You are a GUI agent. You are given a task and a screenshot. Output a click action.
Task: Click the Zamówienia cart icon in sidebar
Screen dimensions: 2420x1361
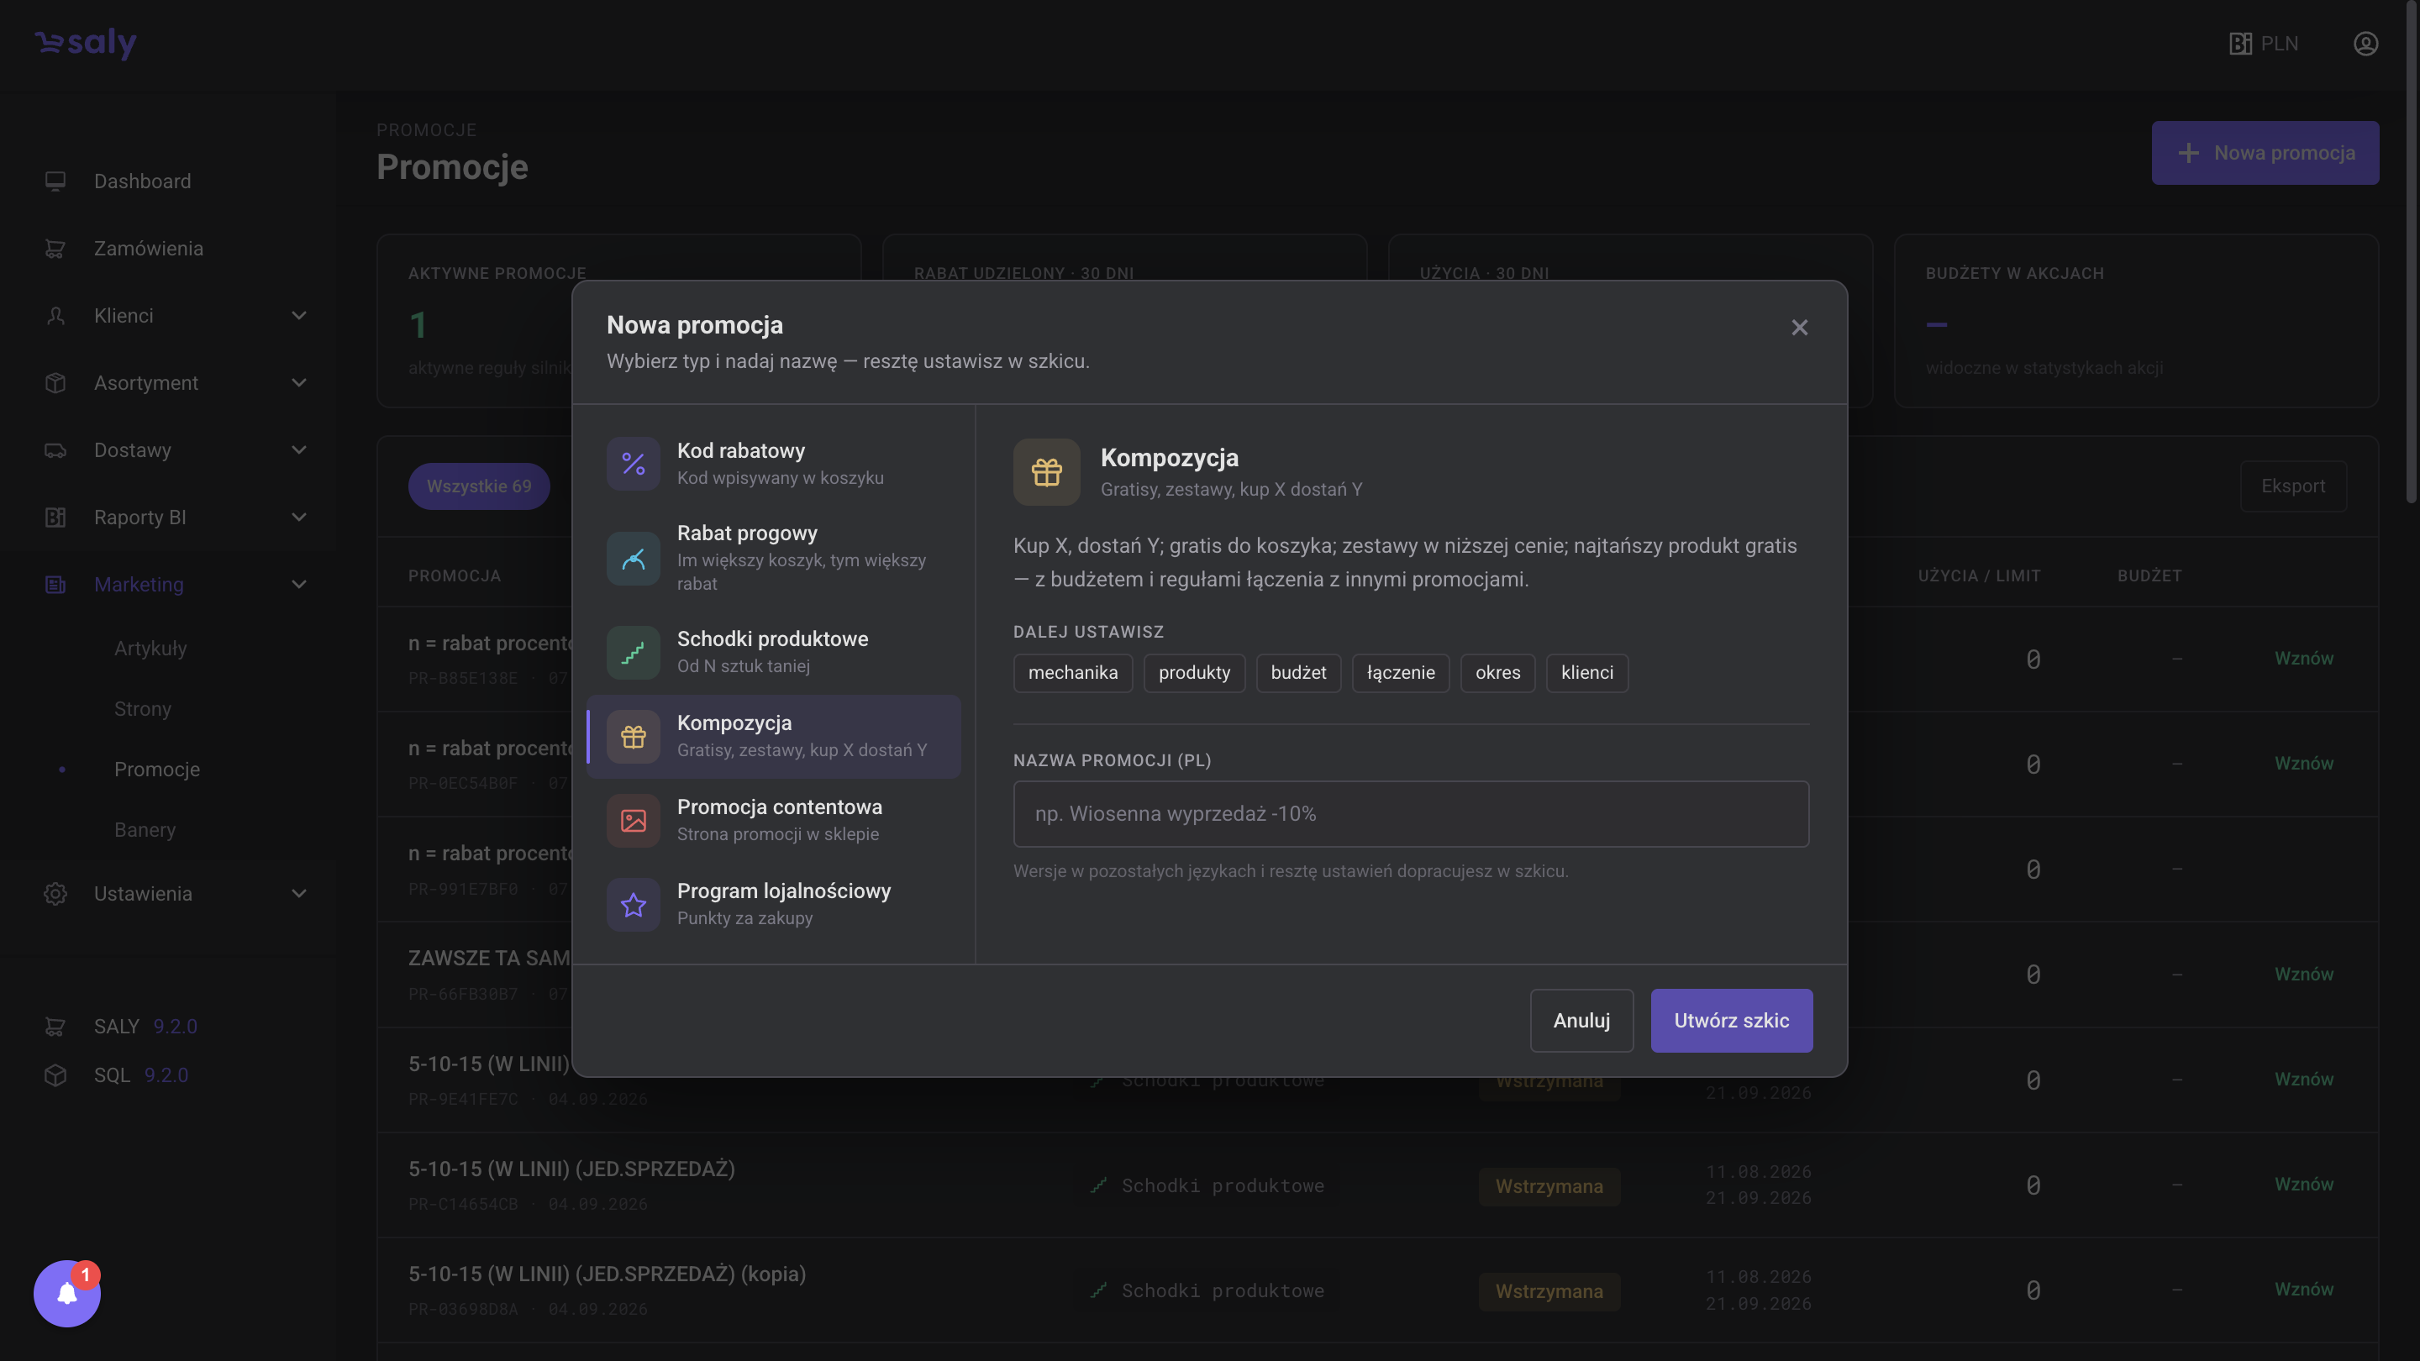tap(55, 249)
